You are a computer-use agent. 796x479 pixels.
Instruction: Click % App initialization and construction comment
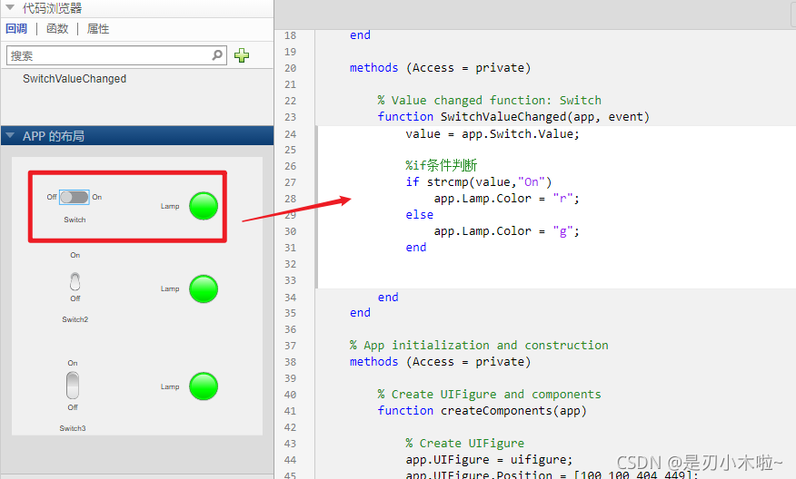pos(479,345)
